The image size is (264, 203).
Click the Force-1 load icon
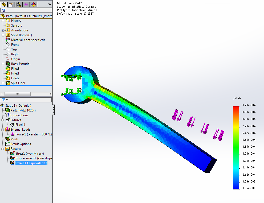coord(12,134)
